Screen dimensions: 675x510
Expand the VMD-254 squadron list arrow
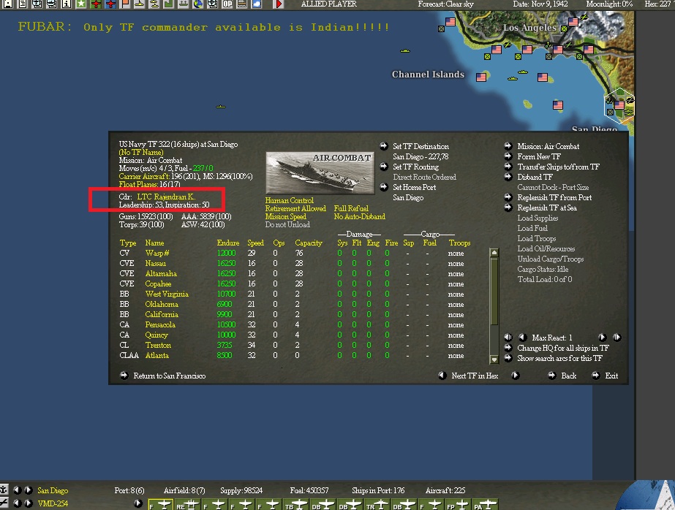(x=137, y=504)
